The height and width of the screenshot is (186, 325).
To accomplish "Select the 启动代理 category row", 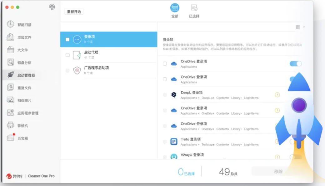I will (109, 55).
